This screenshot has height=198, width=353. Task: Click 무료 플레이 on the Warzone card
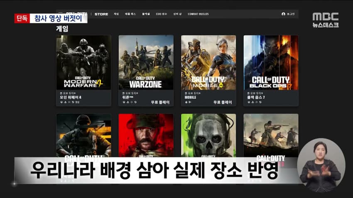point(160,102)
